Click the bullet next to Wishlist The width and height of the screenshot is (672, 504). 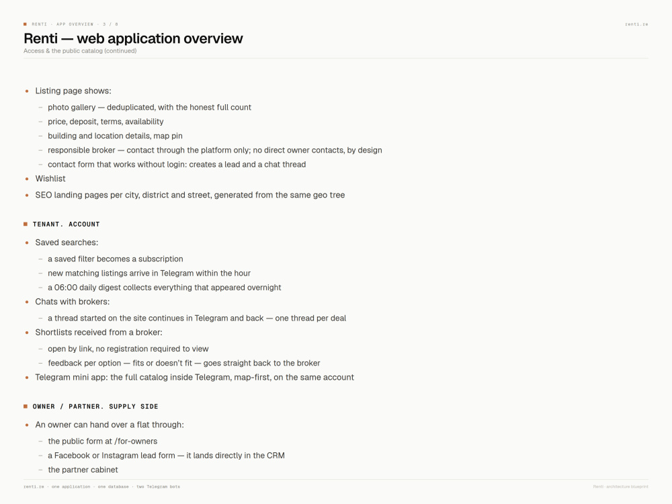[x=27, y=179]
